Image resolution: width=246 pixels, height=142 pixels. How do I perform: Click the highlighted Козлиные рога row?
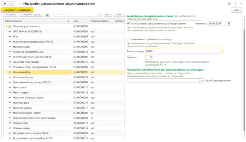click(x=64, y=72)
